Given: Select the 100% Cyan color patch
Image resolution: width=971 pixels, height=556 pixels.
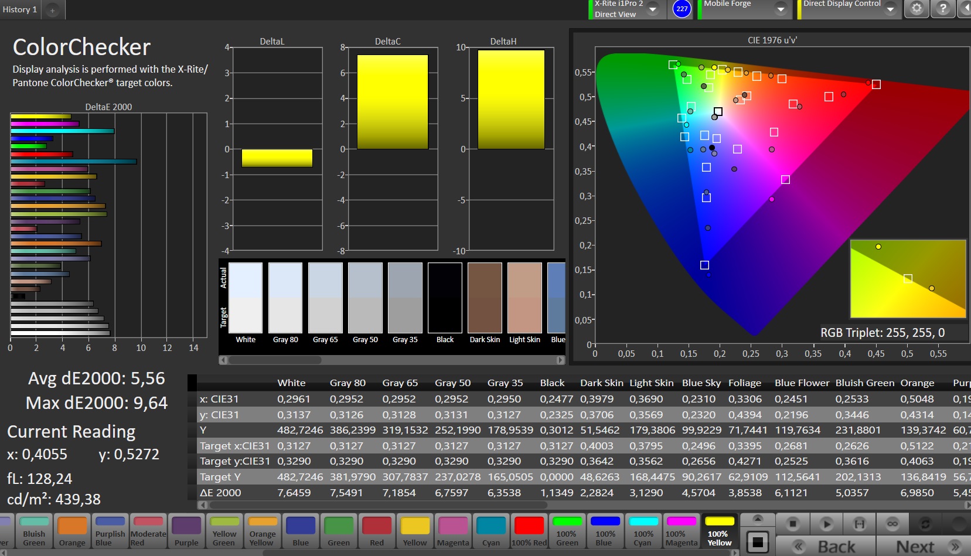Looking at the screenshot, I should pos(643,531).
